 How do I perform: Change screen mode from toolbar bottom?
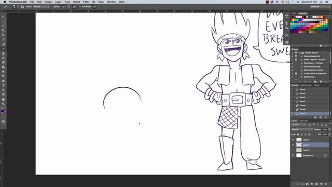[3, 122]
